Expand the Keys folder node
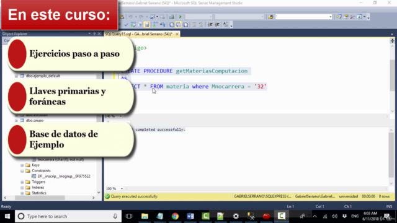Image resolution: width=397 pixels, height=223 pixels. pyautogui.click(x=22, y=165)
